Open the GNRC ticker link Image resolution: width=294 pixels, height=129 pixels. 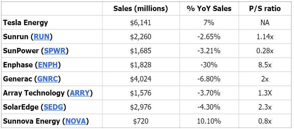[47, 79]
